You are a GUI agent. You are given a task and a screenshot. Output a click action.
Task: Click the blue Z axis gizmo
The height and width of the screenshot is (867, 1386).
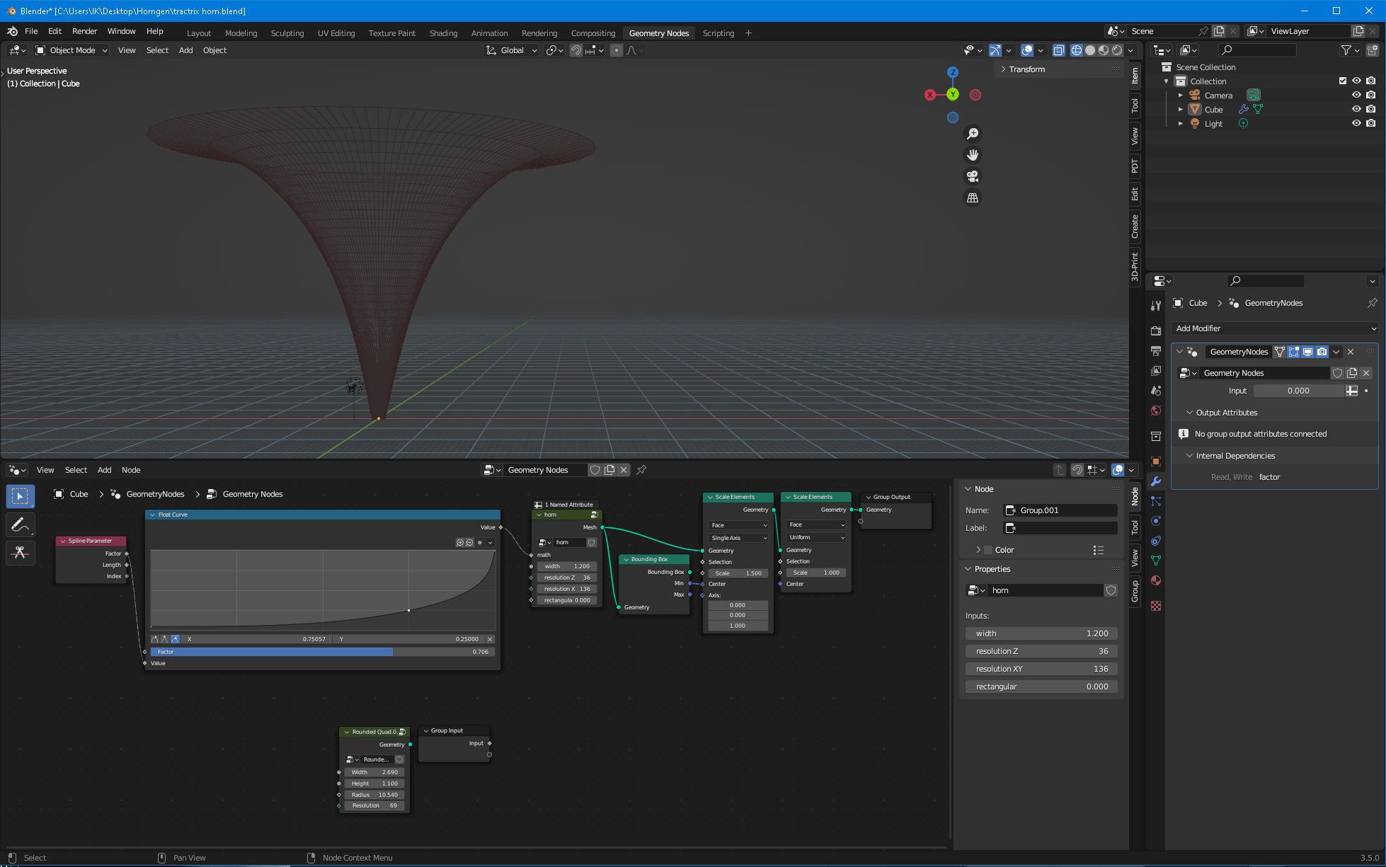953,72
